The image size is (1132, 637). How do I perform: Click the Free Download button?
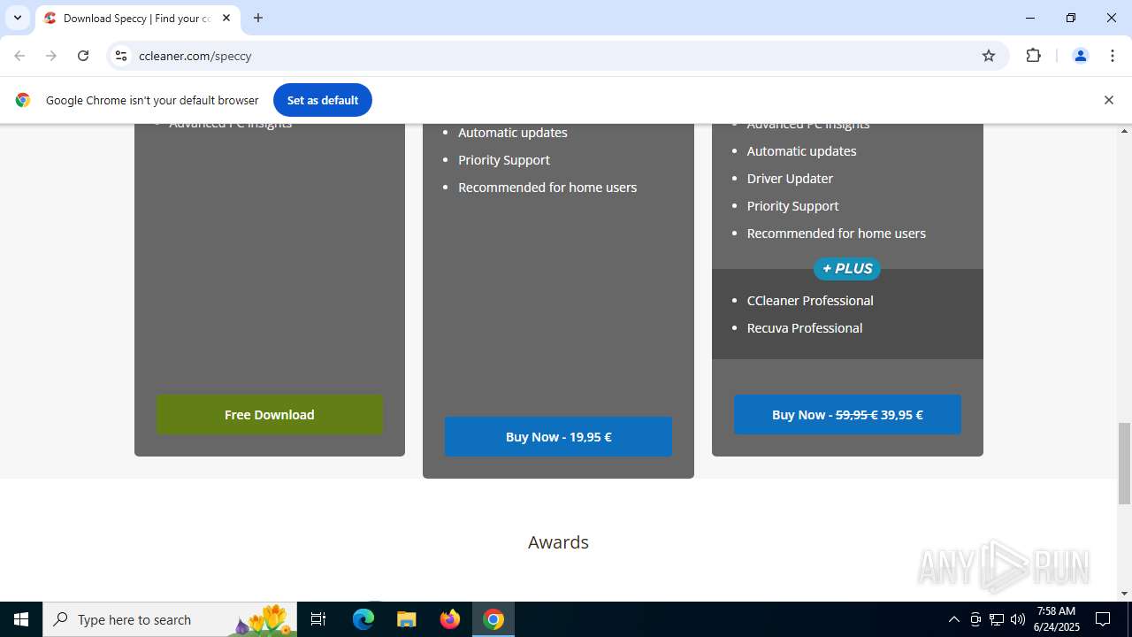pyautogui.click(x=270, y=415)
